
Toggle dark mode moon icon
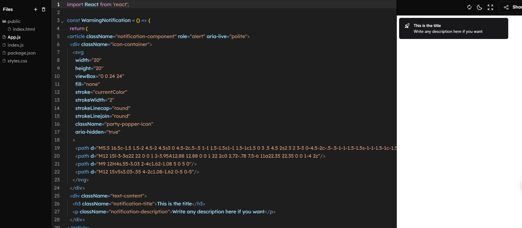pyautogui.click(x=480, y=7)
